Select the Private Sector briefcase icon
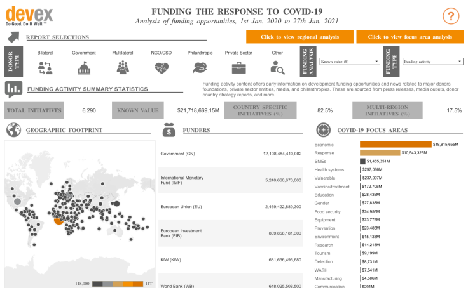The image size is (468, 288). (x=239, y=68)
